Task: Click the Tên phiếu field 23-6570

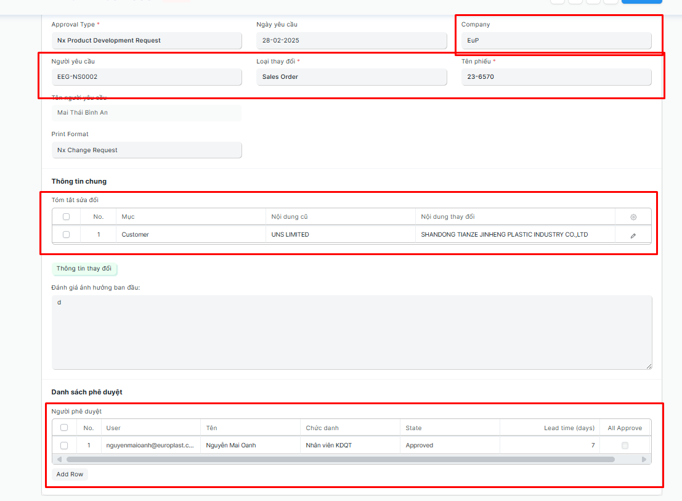Action: point(556,77)
